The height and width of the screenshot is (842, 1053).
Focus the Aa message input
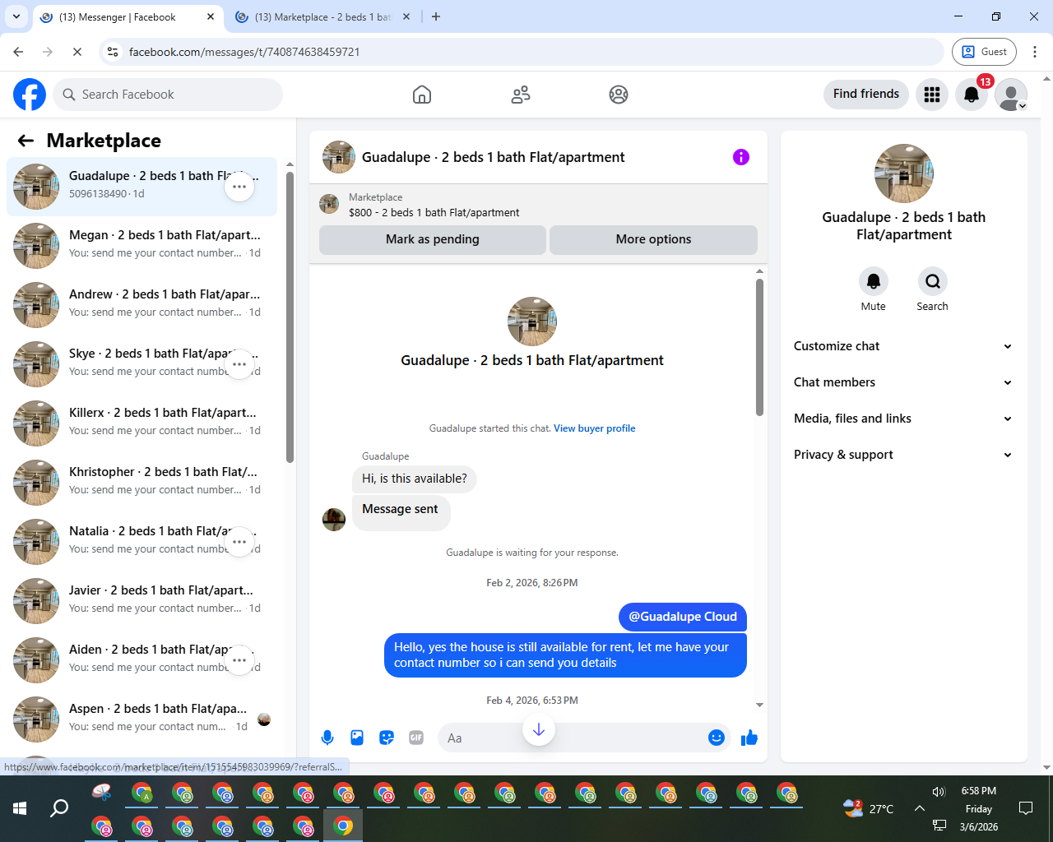click(571, 738)
